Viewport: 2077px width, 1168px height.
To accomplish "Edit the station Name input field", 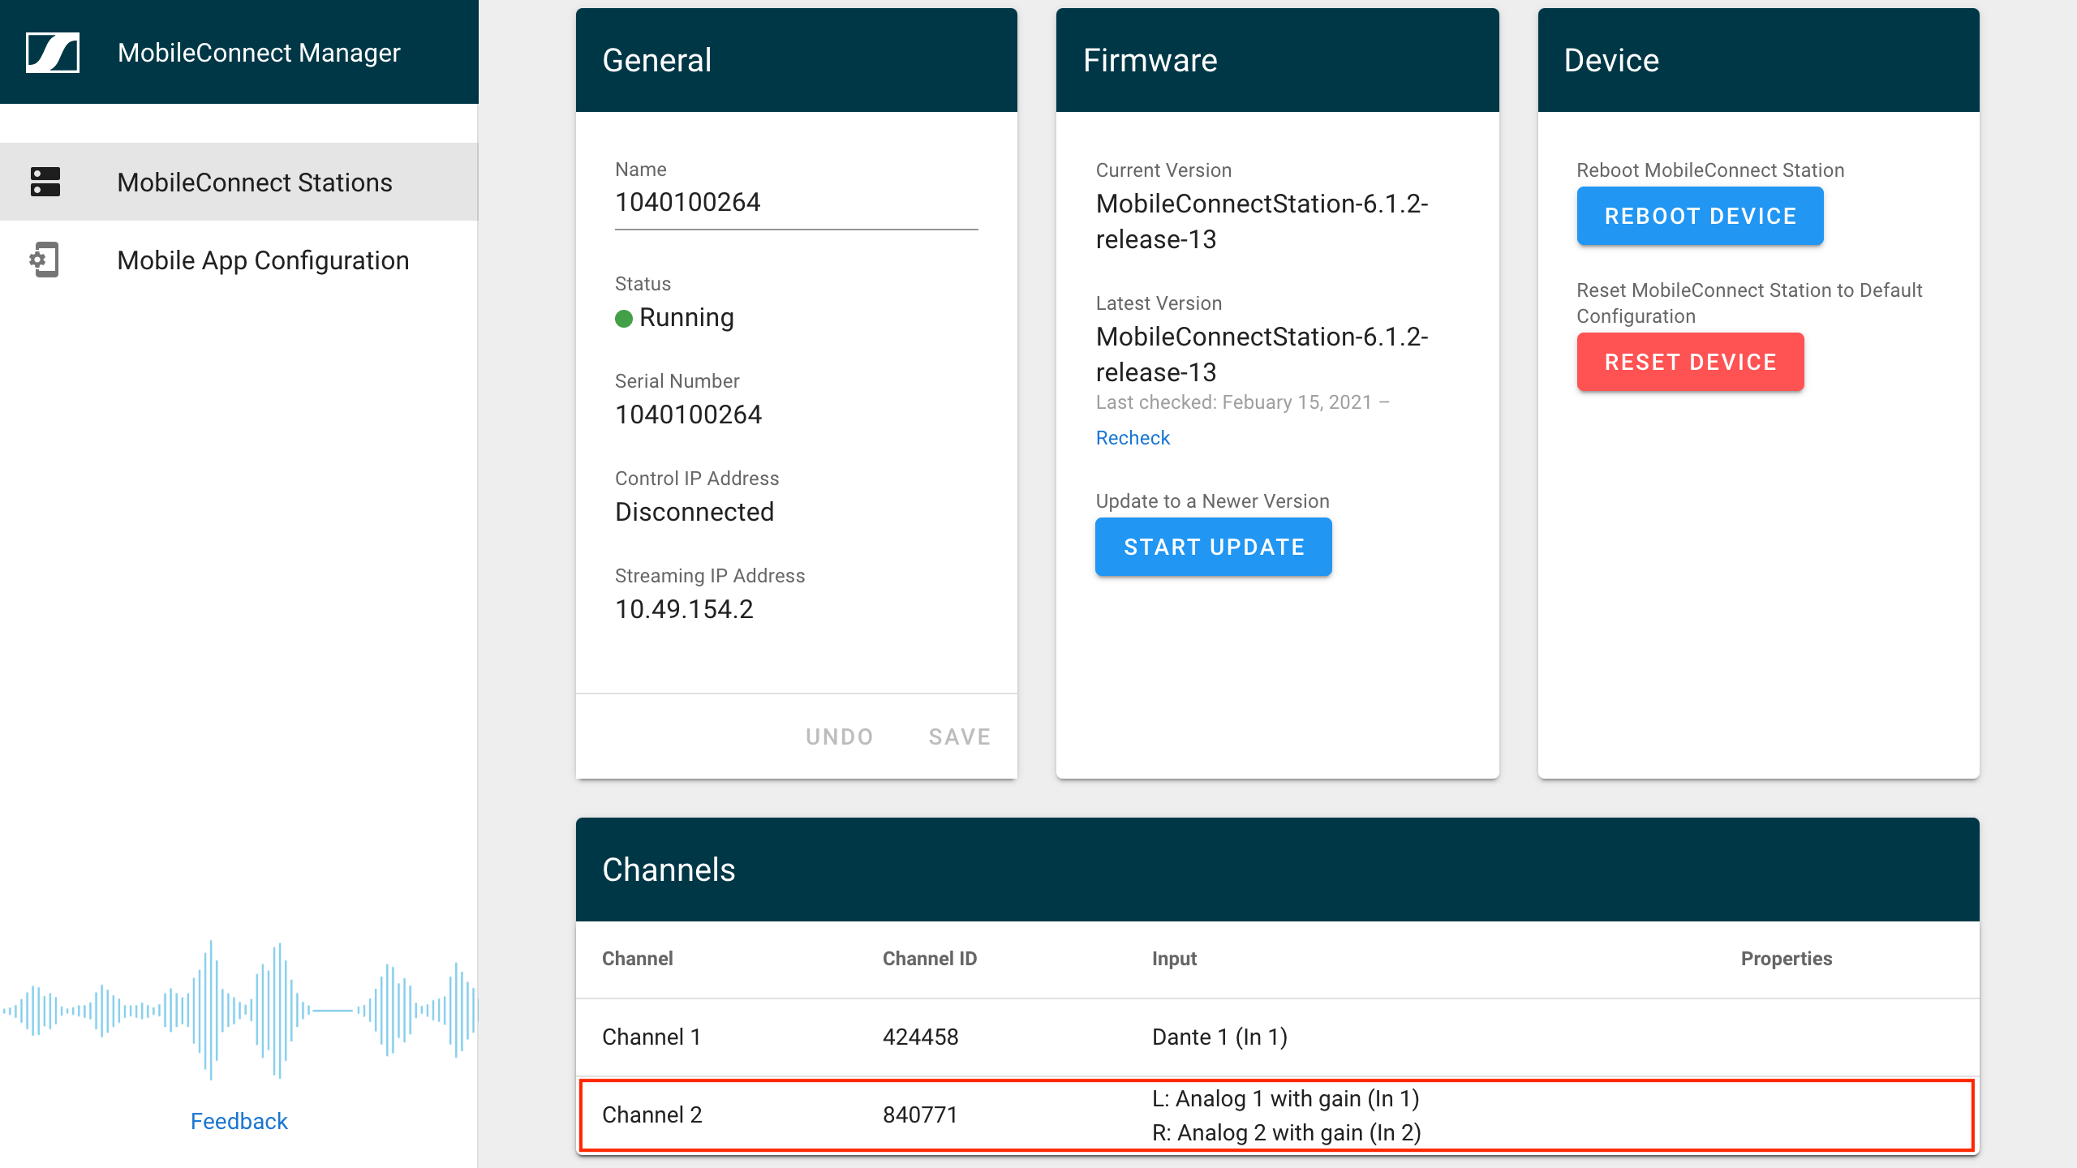I will (x=796, y=203).
